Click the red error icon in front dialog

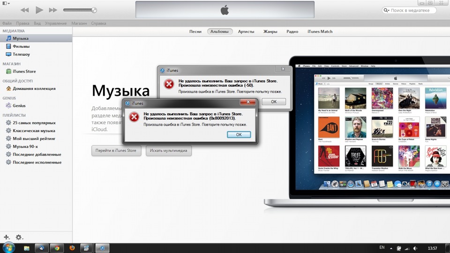(x=134, y=117)
